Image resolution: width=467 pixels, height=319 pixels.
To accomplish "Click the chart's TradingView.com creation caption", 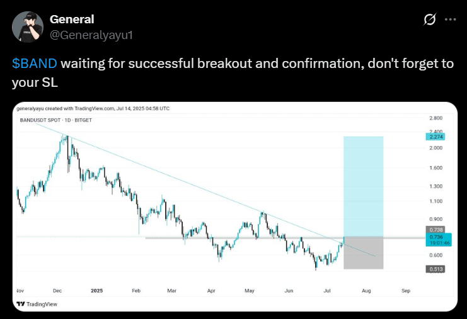I will click(x=93, y=108).
